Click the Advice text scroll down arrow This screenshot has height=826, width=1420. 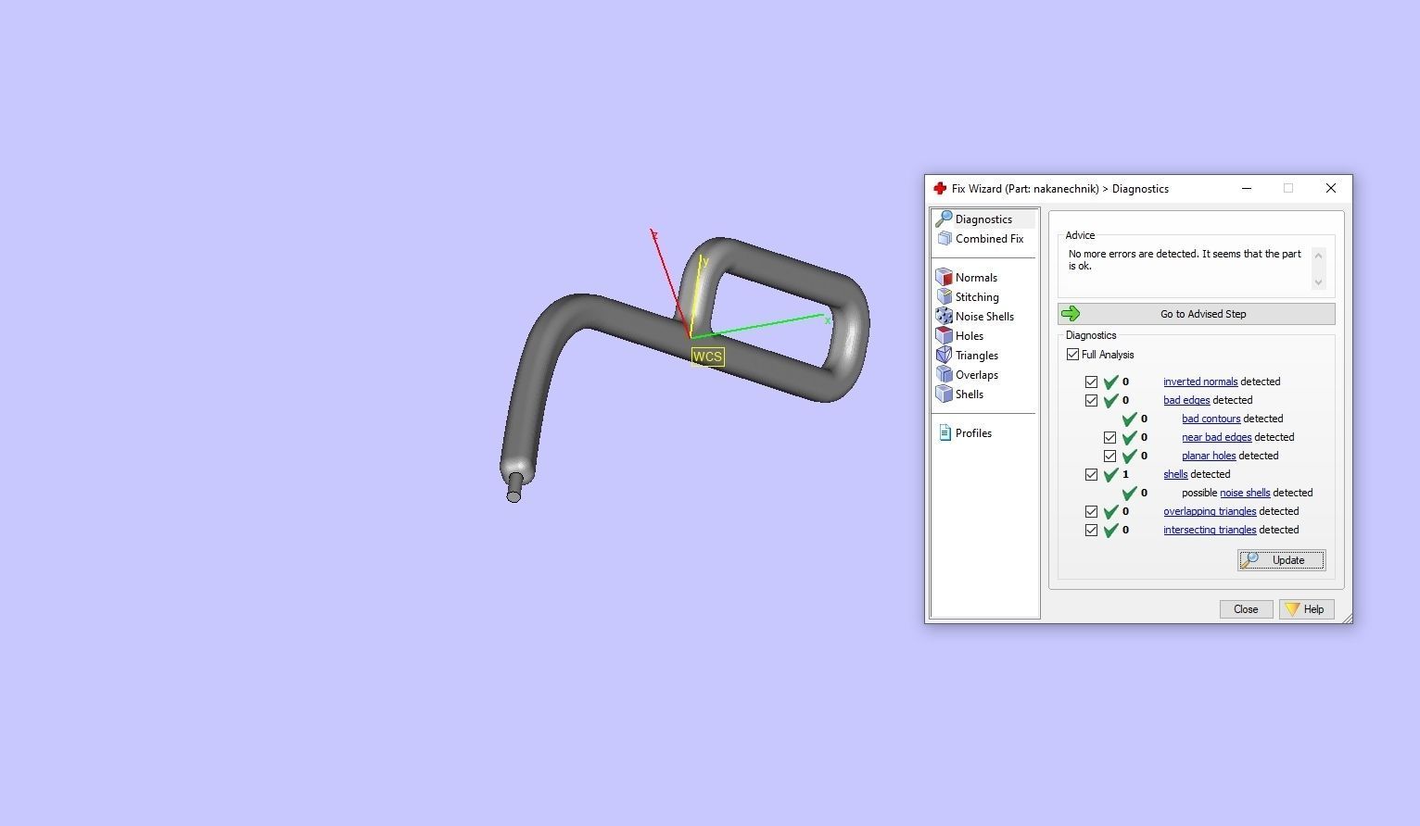(1319, 282)
